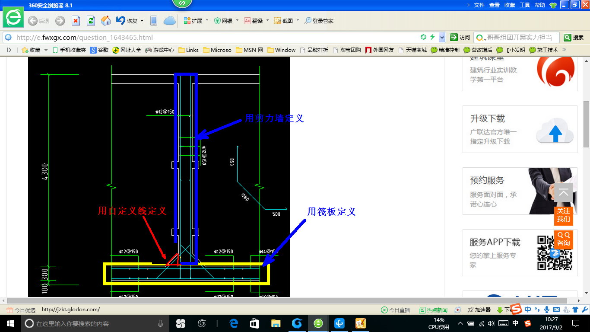Screen dimensions: 590x332
Task: Open the Windows Store taskbar icon
Action: 254,323
